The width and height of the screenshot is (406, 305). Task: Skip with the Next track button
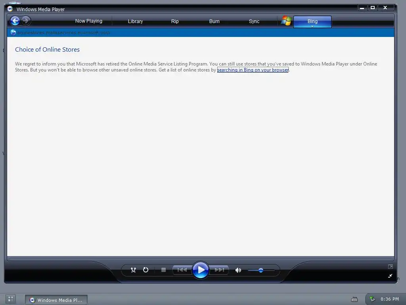click(219, 270)
